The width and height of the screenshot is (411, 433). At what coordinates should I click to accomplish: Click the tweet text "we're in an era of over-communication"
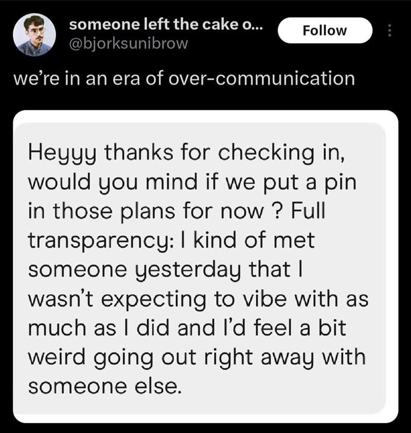coord(184,79)
